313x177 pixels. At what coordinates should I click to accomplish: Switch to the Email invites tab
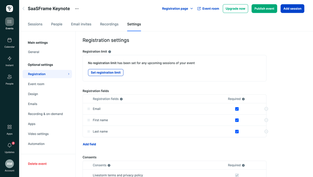tap(81, 24)
